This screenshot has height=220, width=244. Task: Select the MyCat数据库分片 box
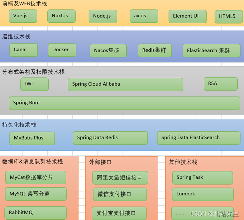[x=36, y=177]
